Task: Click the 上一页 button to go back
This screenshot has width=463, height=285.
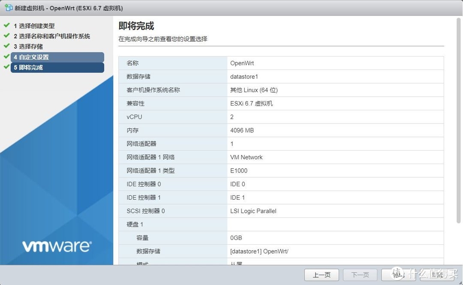Action: pos(322,275)
